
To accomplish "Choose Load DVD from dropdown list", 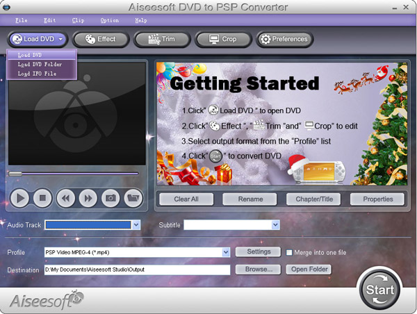I will pos(42,55).
